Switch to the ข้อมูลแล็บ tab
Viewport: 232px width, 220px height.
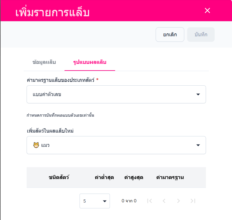pos(44,62)
